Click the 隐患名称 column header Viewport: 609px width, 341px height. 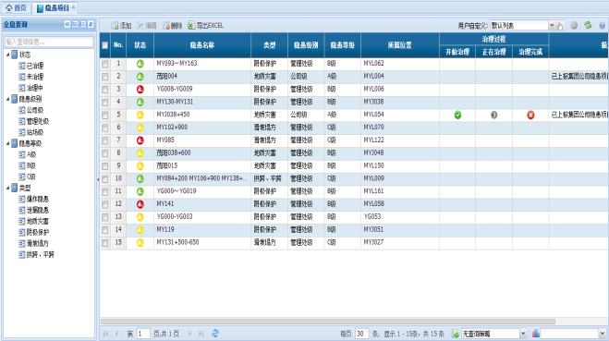(x=202, y=45)
